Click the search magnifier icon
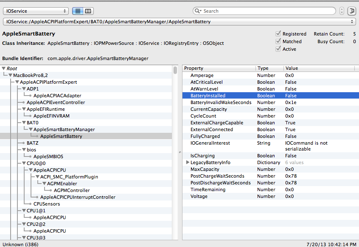 tap(197, 11)
